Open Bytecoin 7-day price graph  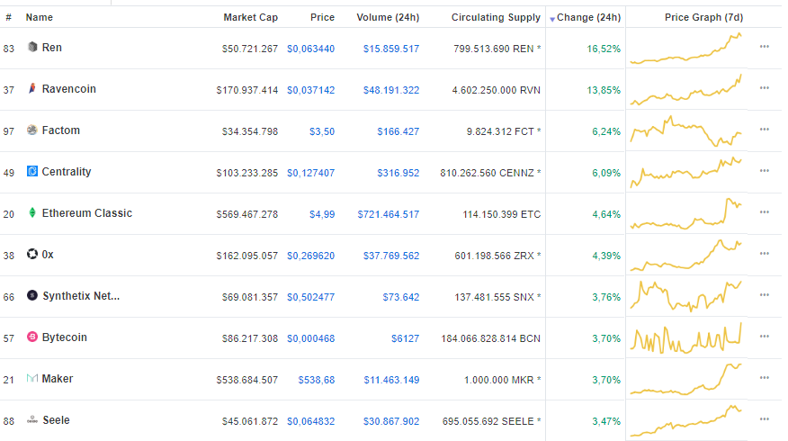(686, 337)
